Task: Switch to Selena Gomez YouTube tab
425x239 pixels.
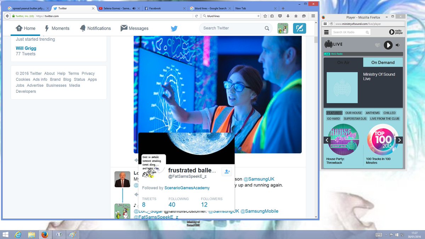Action: [x=117, y=8]
